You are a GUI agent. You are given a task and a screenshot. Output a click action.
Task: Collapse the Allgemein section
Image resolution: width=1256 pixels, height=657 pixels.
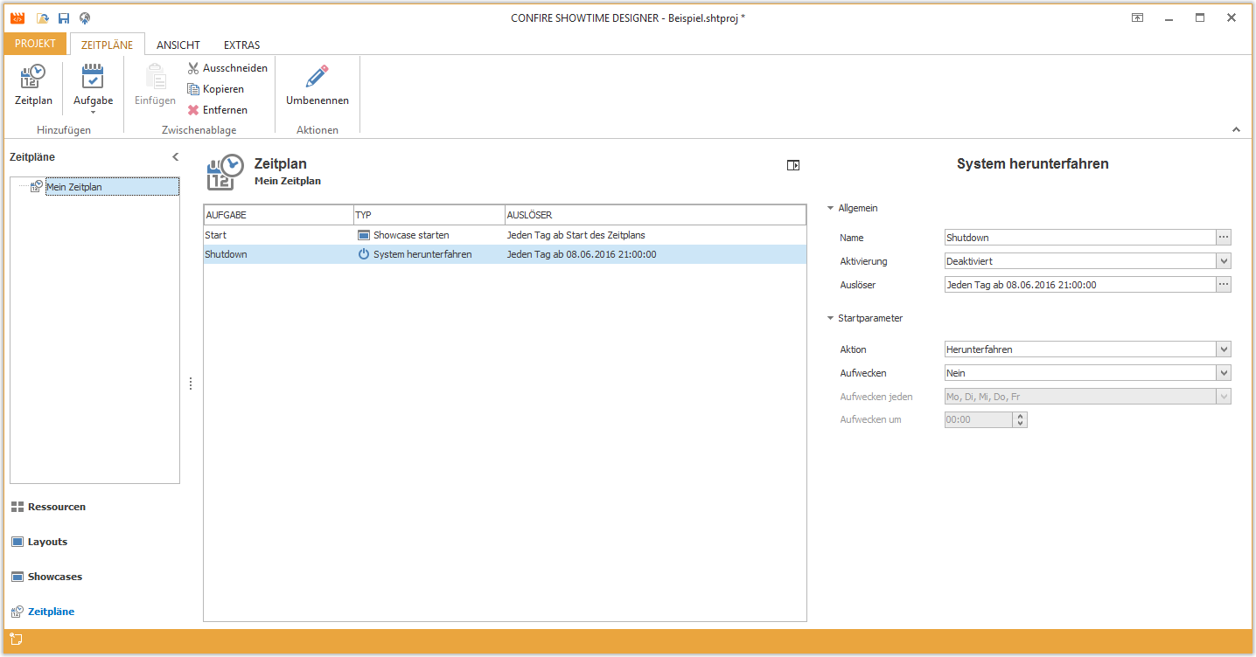coord(830,209)
